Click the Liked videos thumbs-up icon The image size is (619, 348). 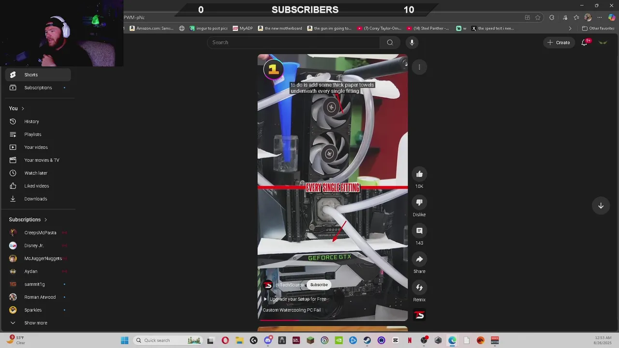coord(13,186)
